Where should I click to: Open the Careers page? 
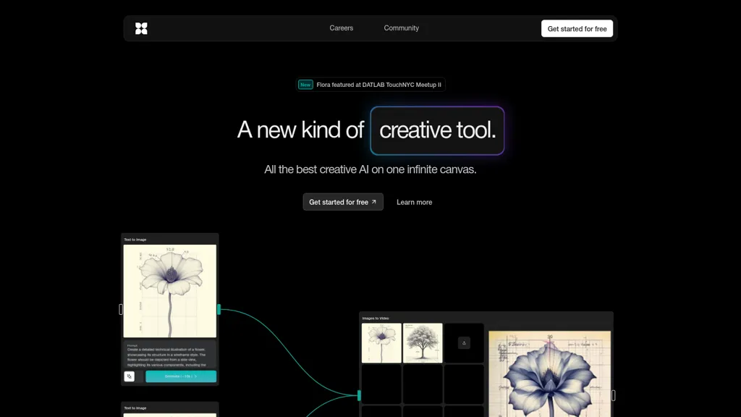point(342,28)
